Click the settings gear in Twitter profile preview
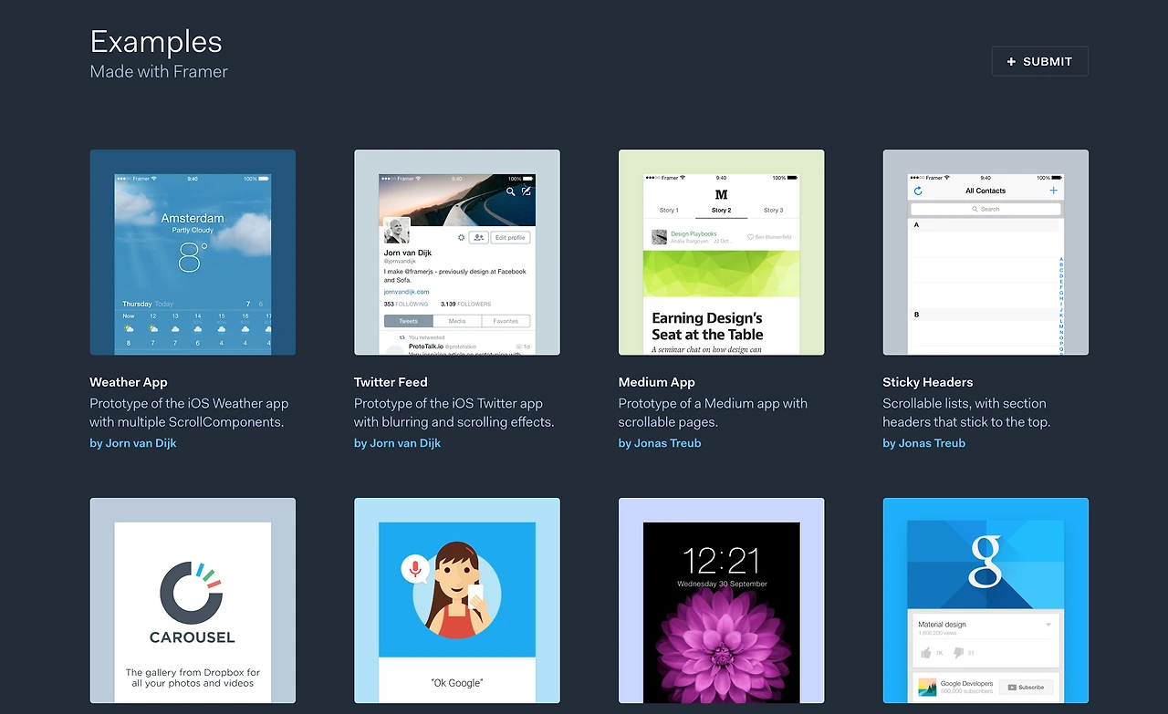 [461, 237]
